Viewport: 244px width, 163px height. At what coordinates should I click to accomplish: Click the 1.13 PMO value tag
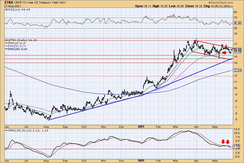pos(237,147)
